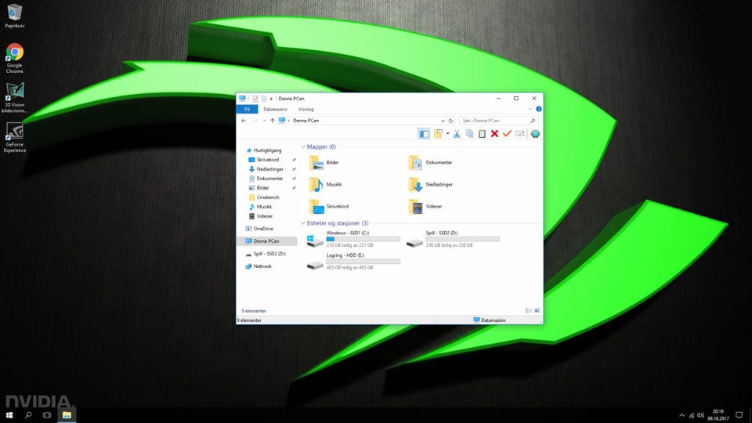Toggle the navigation pane layout icon
This screenshot has width=752, height=423.
[424, 134]
